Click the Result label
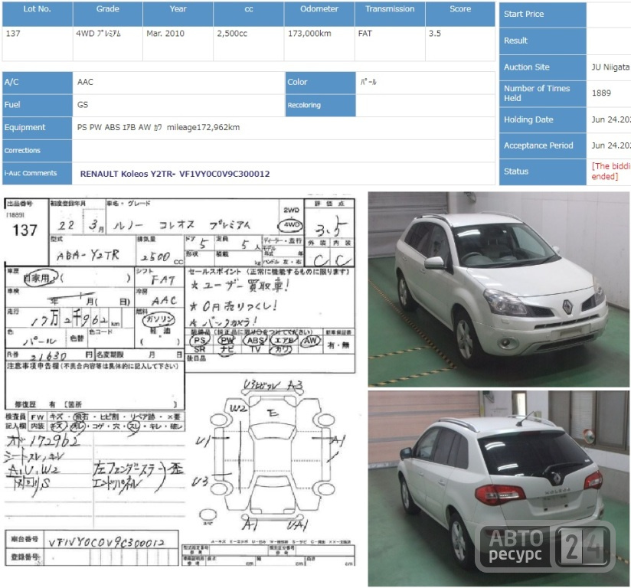The width and height of the screenshot is (631, 588). click(x=542, y=41)
